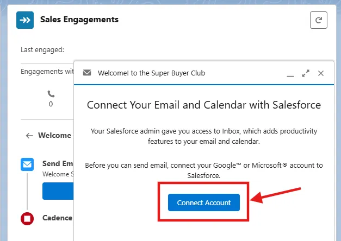The width and height of the screenshot is (341, 241).
Task: Close the Super Buyer Club email dialog
Action: pos(321,73)
